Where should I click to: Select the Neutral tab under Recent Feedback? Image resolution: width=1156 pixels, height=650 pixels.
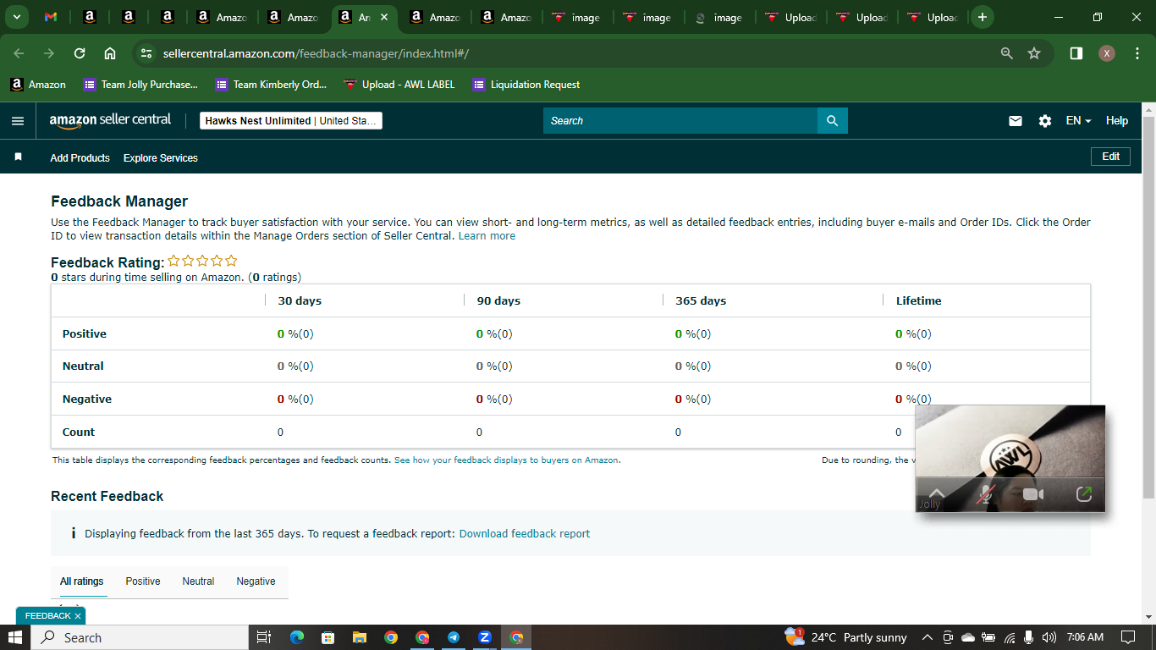click(198, 581)
